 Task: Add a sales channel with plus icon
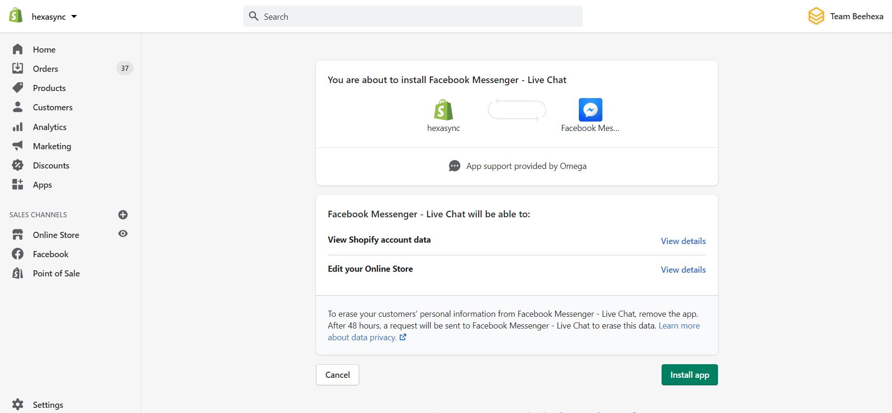[x=123, y=214]
